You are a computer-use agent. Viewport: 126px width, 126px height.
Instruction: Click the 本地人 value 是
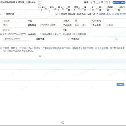[76, 21]
